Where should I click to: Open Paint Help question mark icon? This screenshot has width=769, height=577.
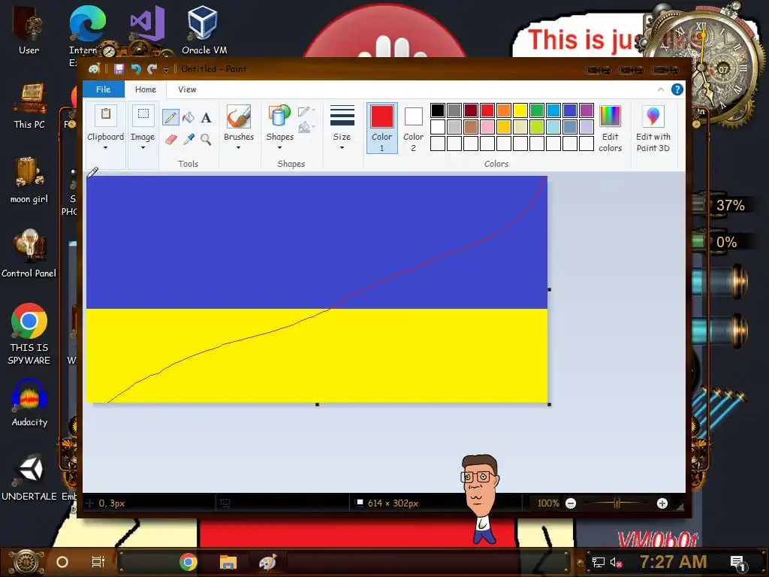click(677, 89)
